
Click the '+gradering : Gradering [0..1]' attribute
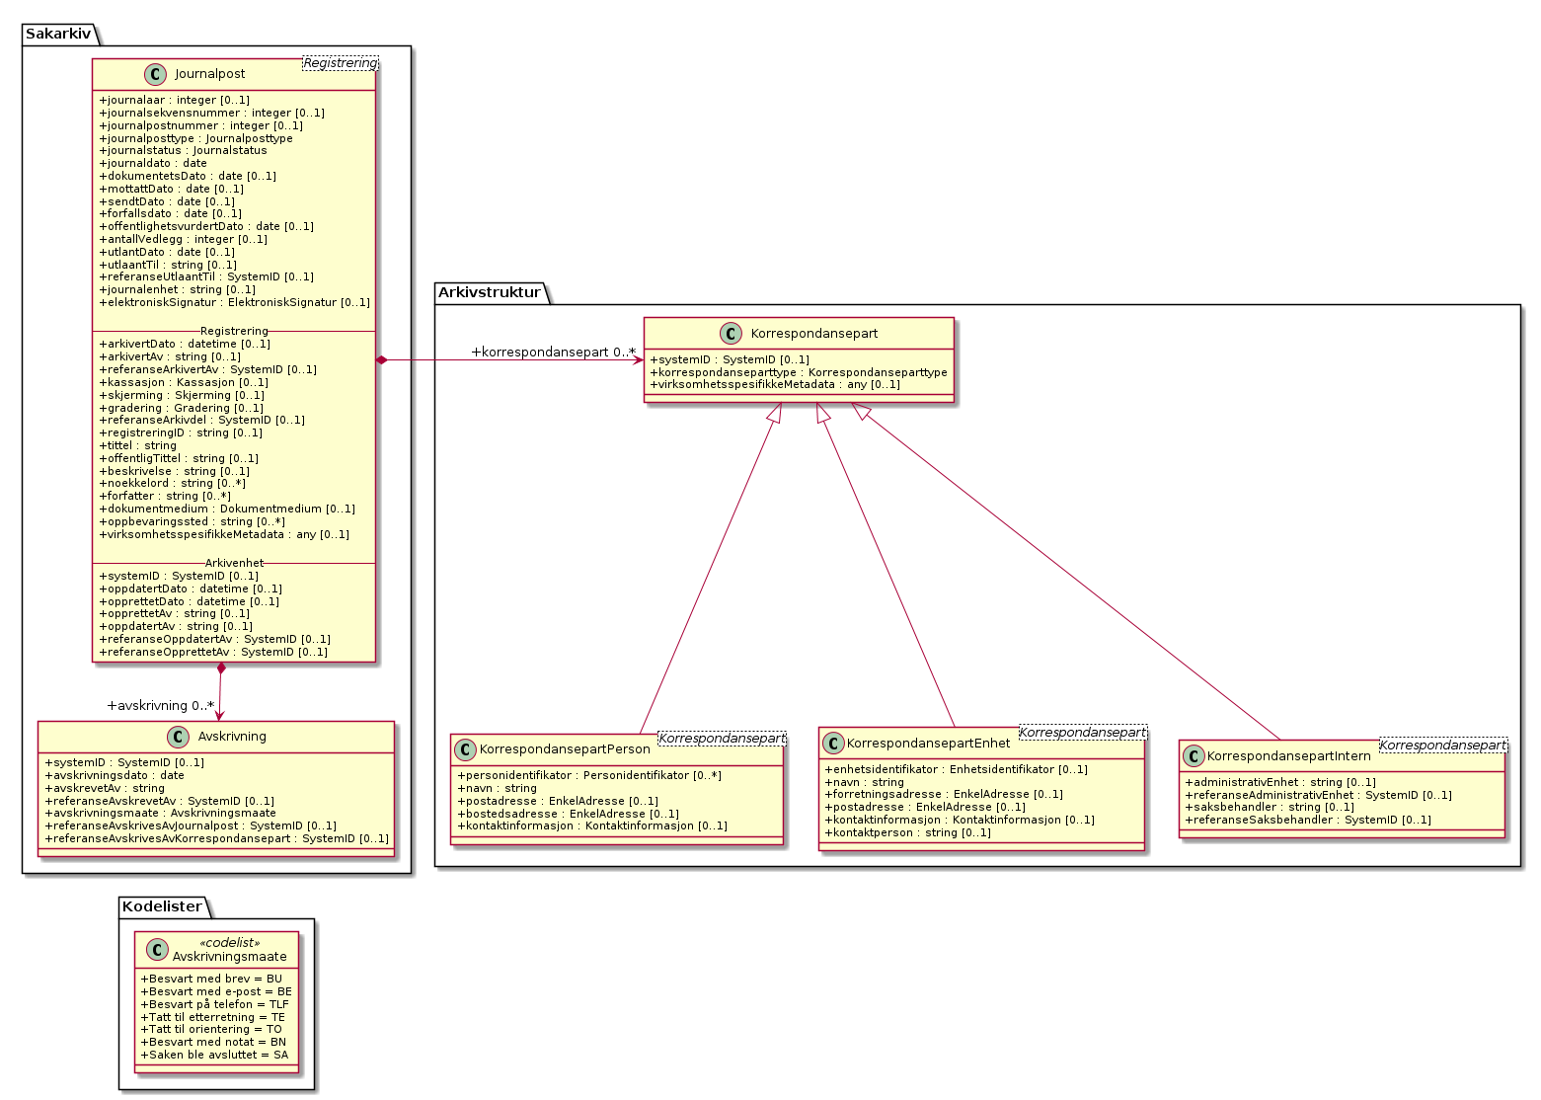pos(182,409)
